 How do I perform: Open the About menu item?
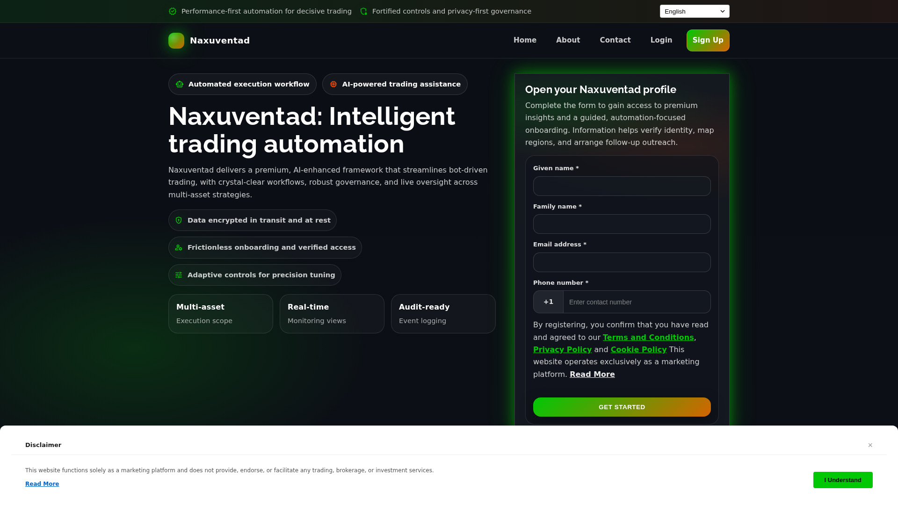click(568, 40)
